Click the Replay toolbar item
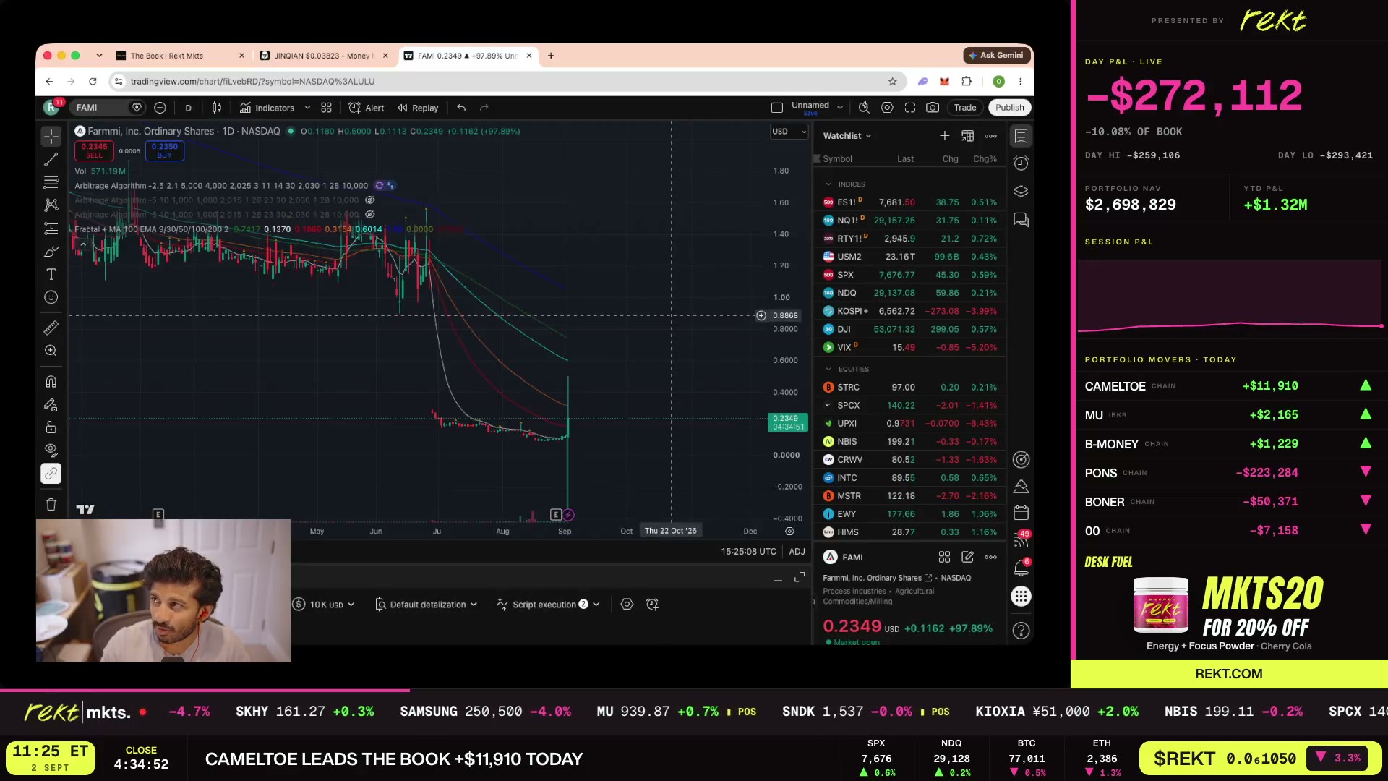The width and height of the screenshot is (1388, 781). pyautogui.click(x=418, y=108)
